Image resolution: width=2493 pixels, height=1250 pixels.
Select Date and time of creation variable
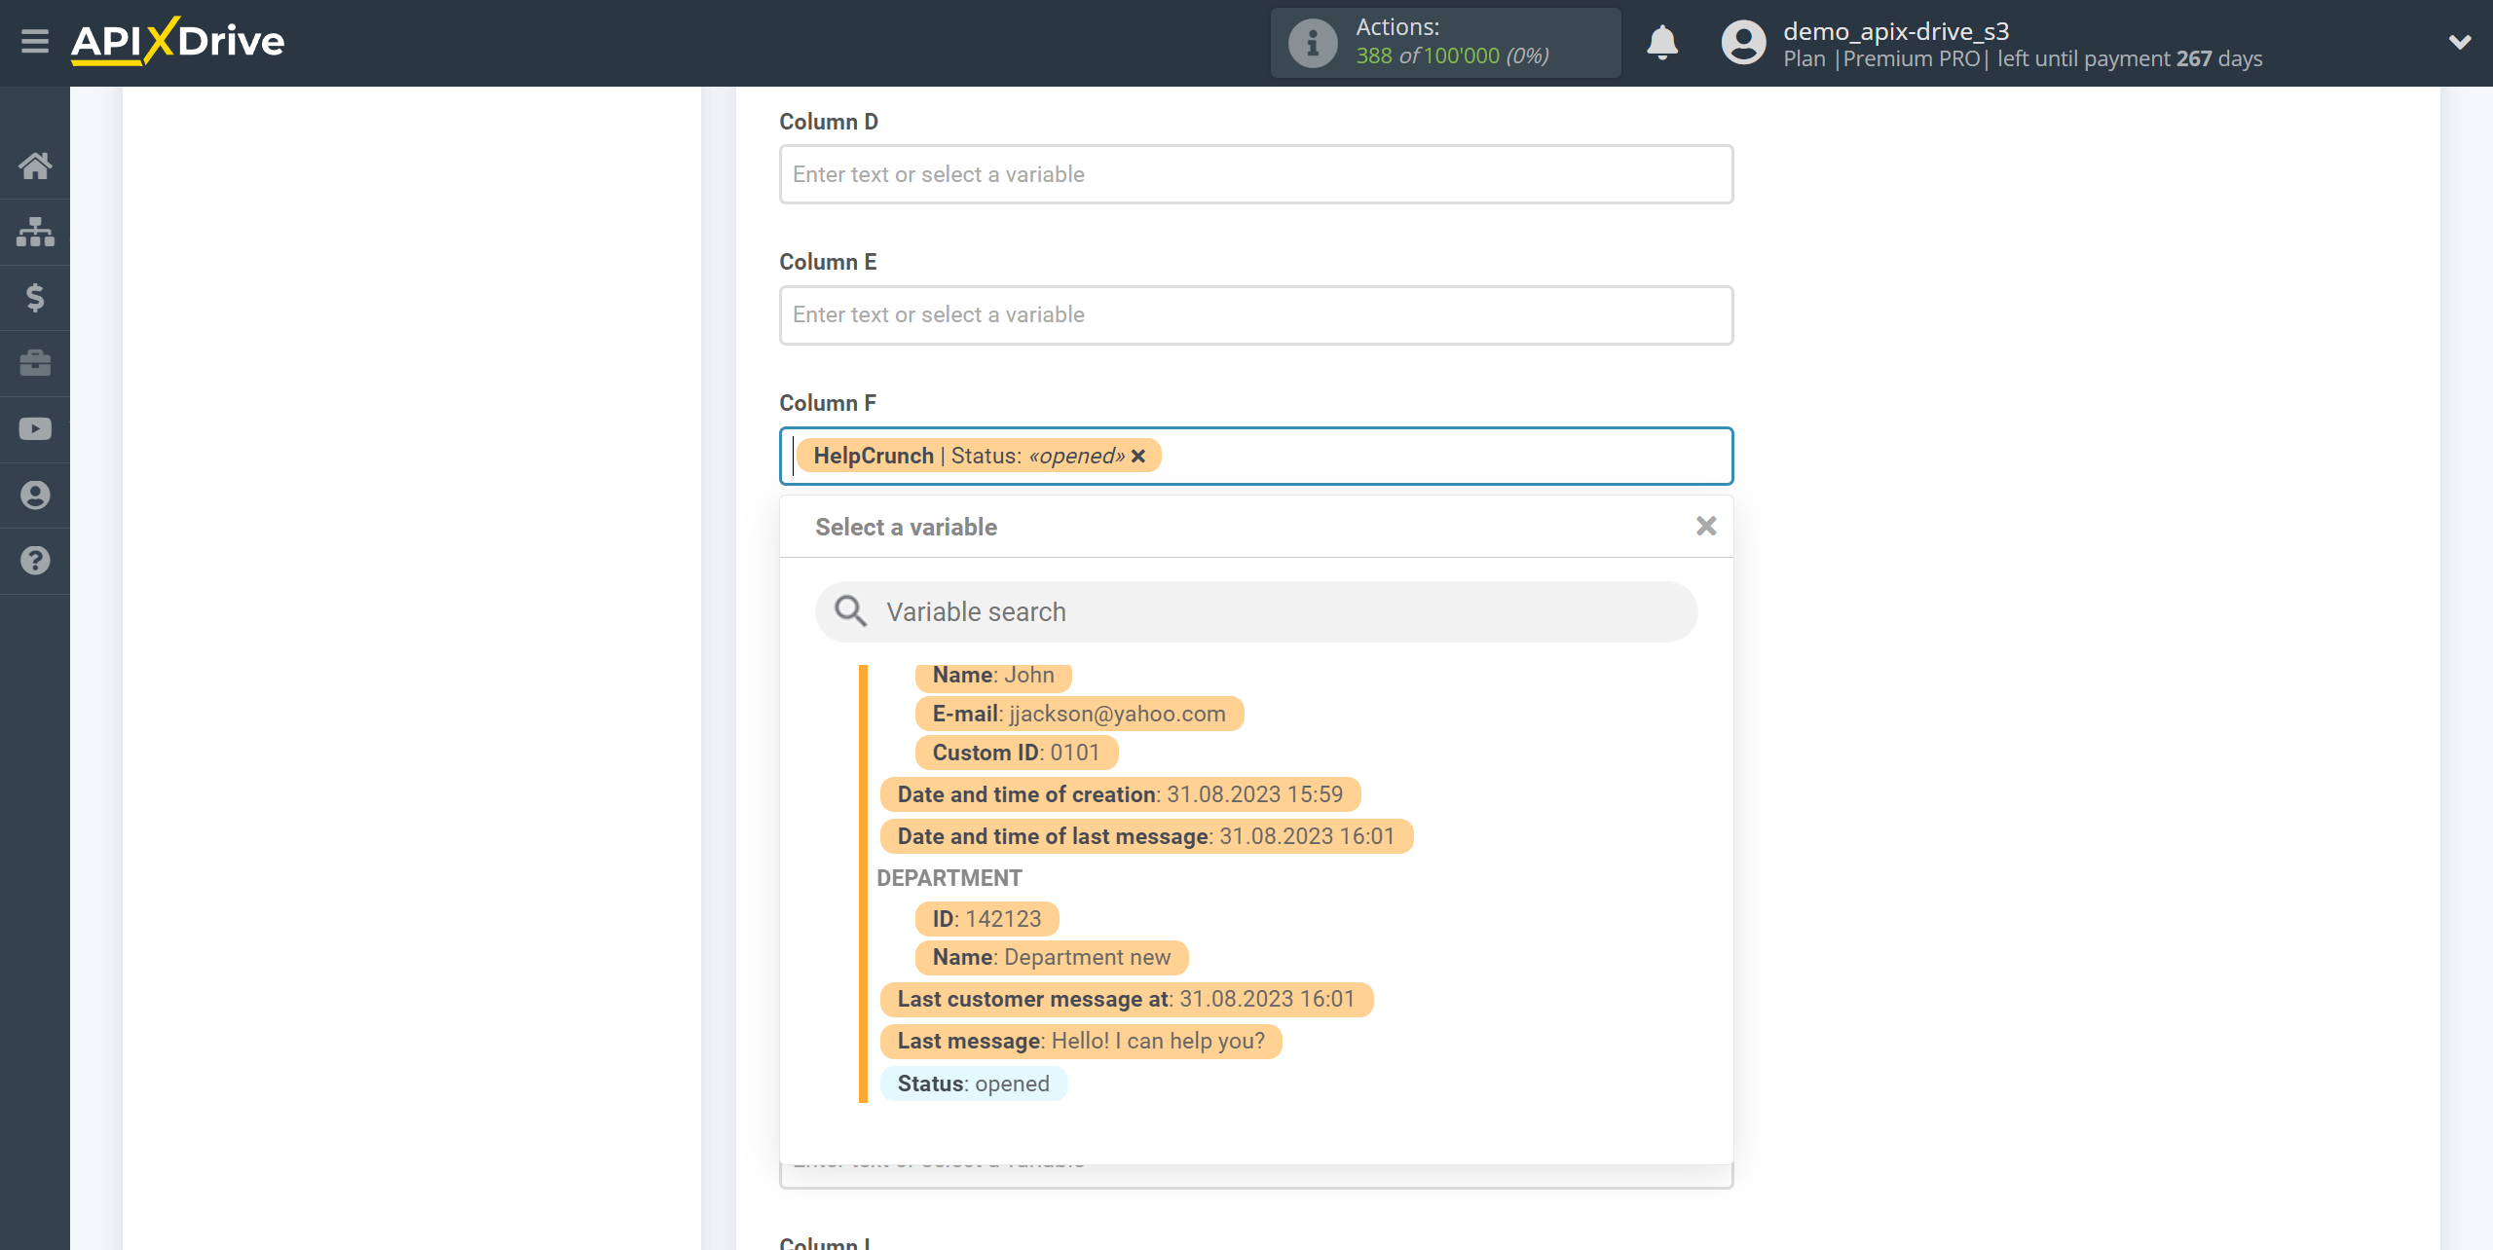tap(1120, 794)
